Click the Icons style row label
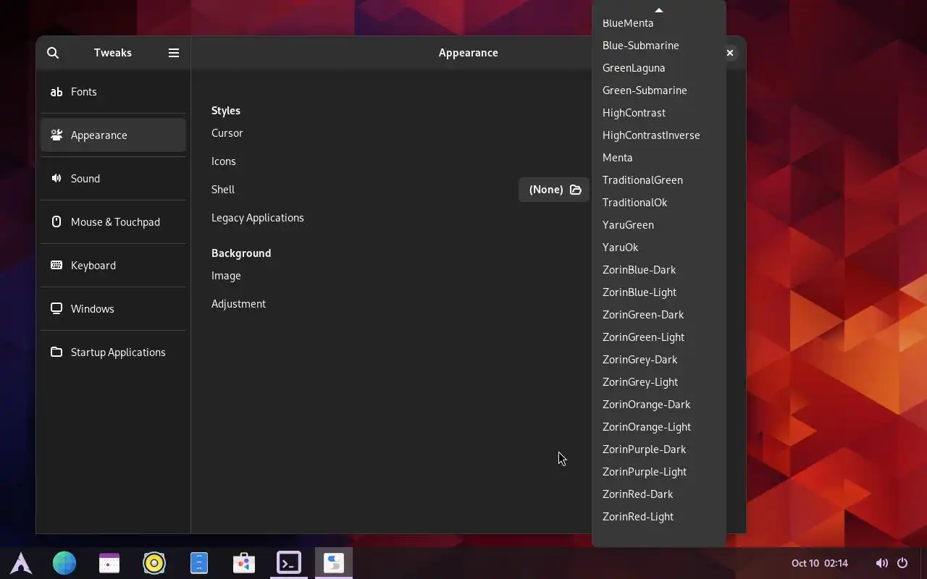 tap(224, 161)
